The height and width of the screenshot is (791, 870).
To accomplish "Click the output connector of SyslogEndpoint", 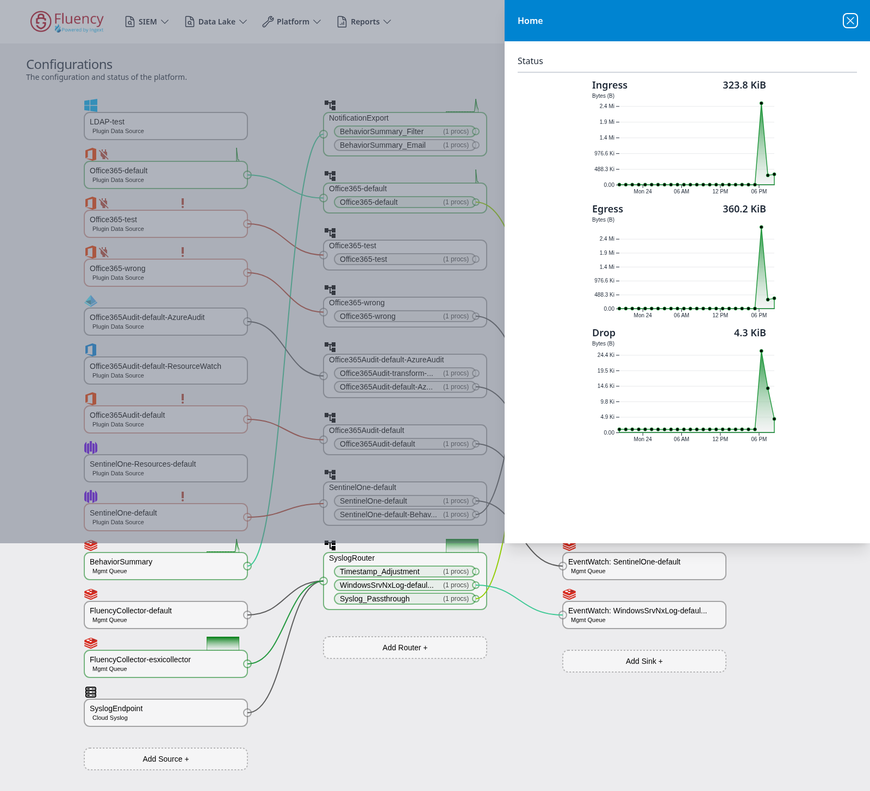I will click(247, 713).
